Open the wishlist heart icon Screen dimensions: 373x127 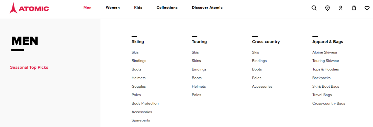(367, 8)
